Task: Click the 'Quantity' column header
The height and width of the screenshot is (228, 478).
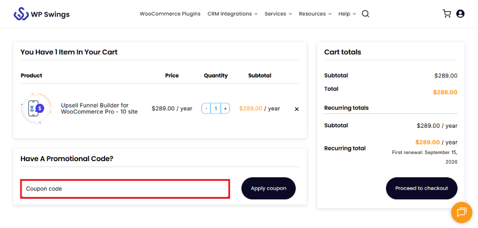Action: coord(216,75)
